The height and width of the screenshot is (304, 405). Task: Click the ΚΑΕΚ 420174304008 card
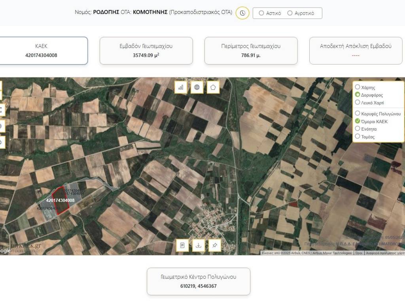click(42, 51)
